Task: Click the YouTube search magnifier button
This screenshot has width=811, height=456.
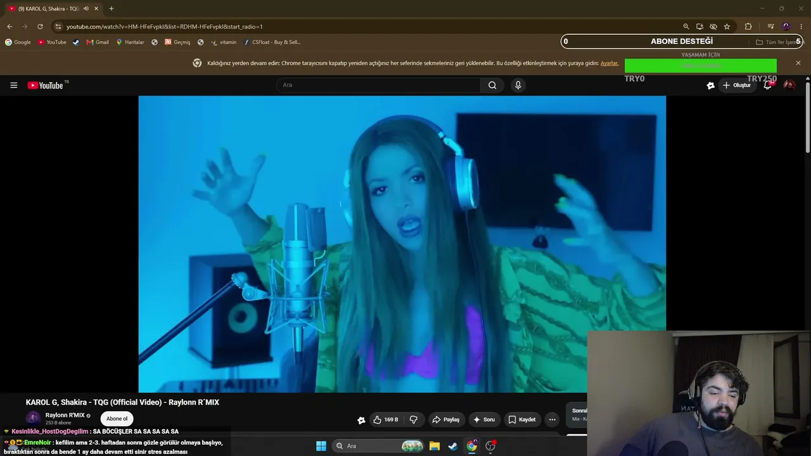Action: pyautogui.click(x=492, y=85)
